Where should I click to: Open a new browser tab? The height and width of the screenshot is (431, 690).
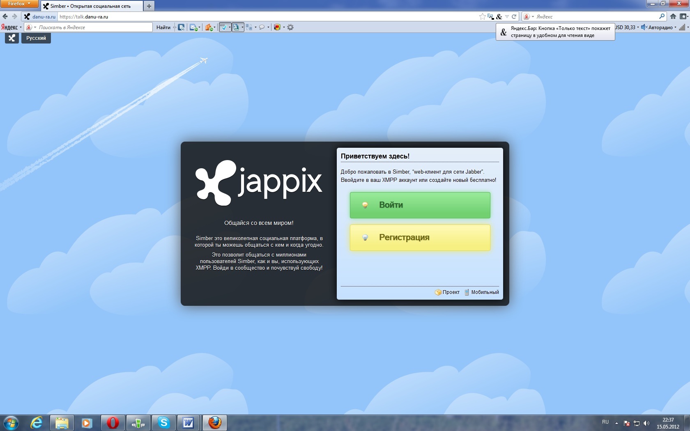click(149, 6)
